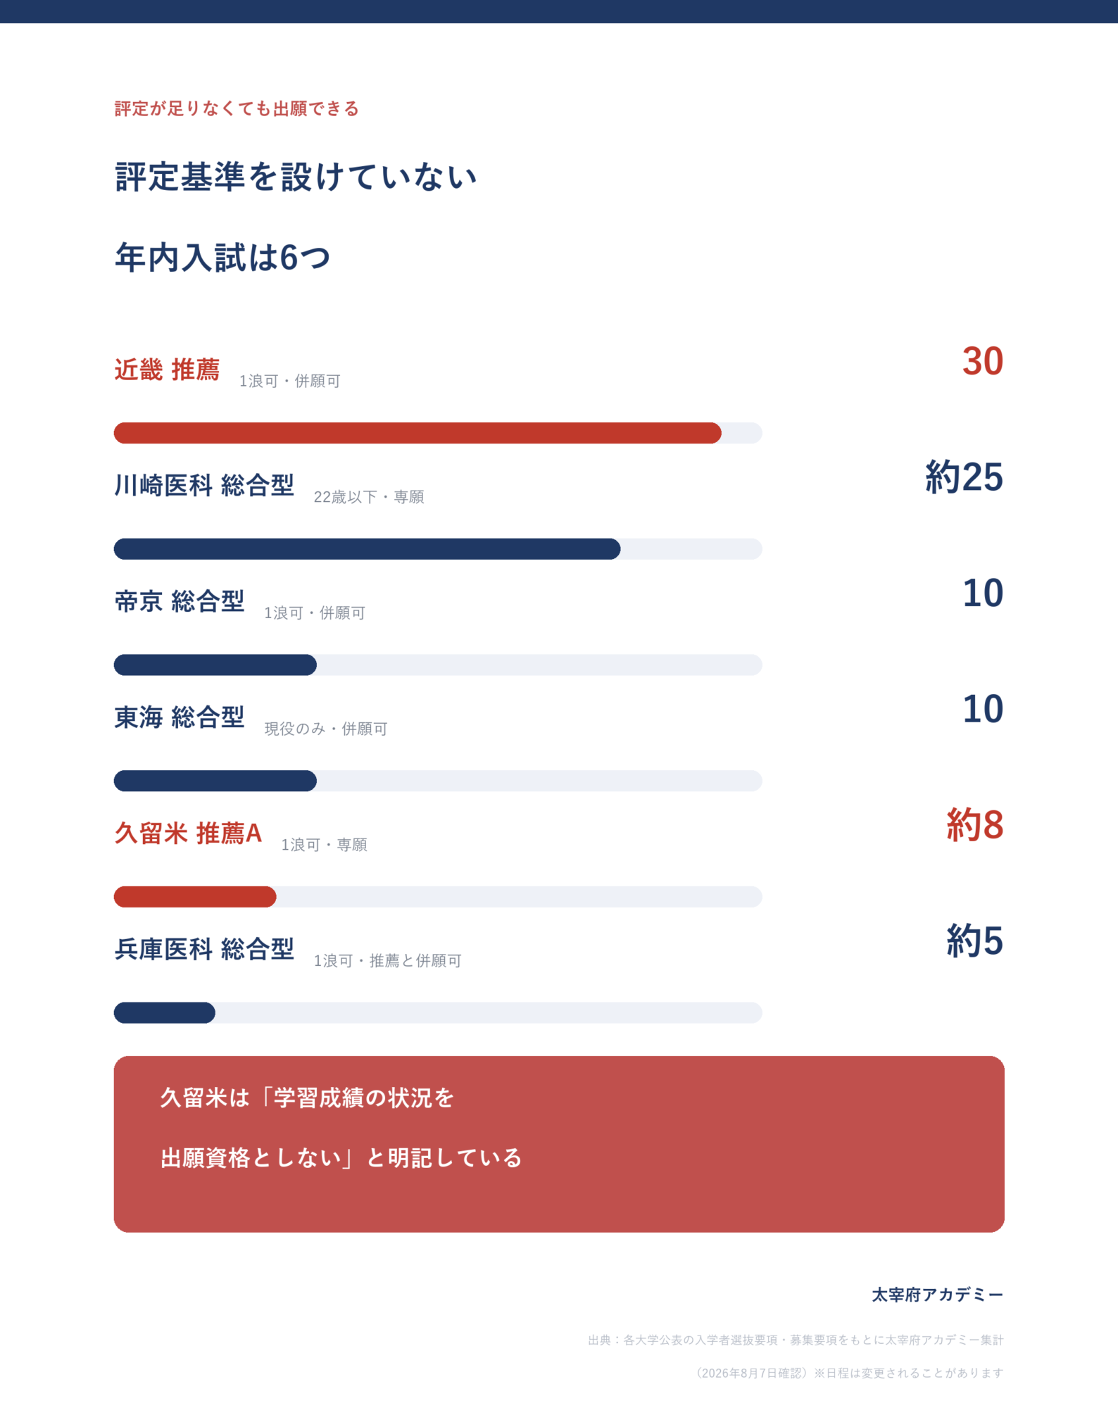Select the 東海 総合型 heading
1118x1408 pixels.
point(180,717)
